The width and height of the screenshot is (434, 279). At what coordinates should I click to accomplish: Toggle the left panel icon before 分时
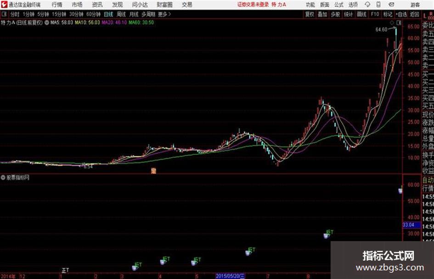(4, 14)
